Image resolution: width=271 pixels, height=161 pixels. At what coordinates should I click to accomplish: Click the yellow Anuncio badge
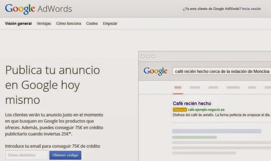(180, 110)
